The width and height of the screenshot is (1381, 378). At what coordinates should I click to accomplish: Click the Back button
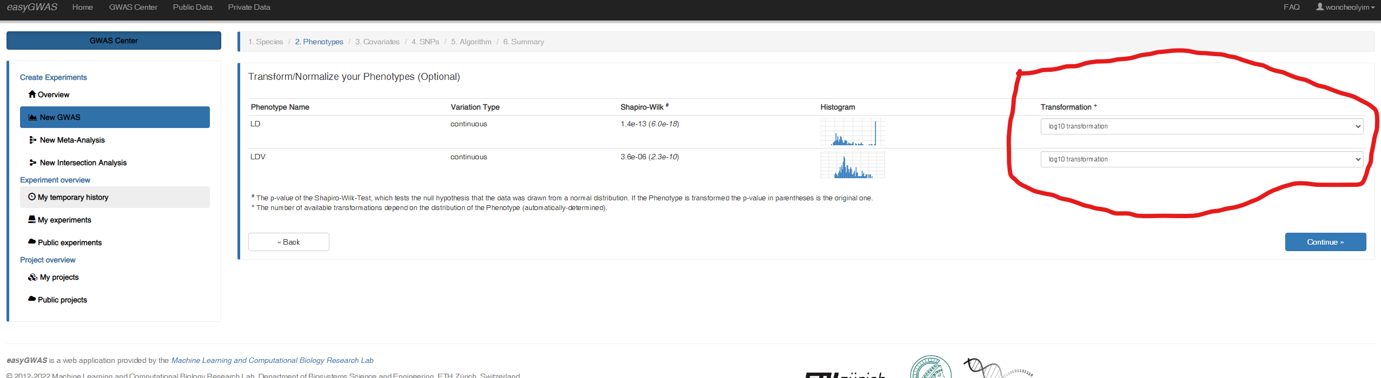(288, 242)
